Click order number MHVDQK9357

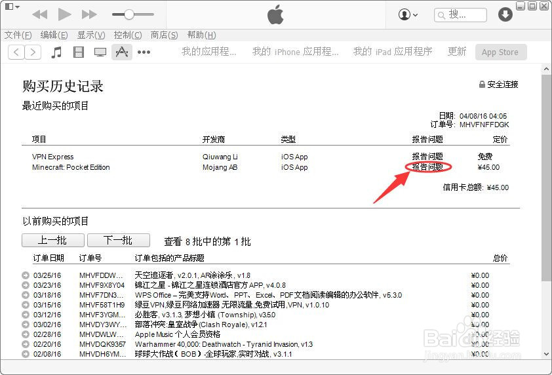point(102,344)
